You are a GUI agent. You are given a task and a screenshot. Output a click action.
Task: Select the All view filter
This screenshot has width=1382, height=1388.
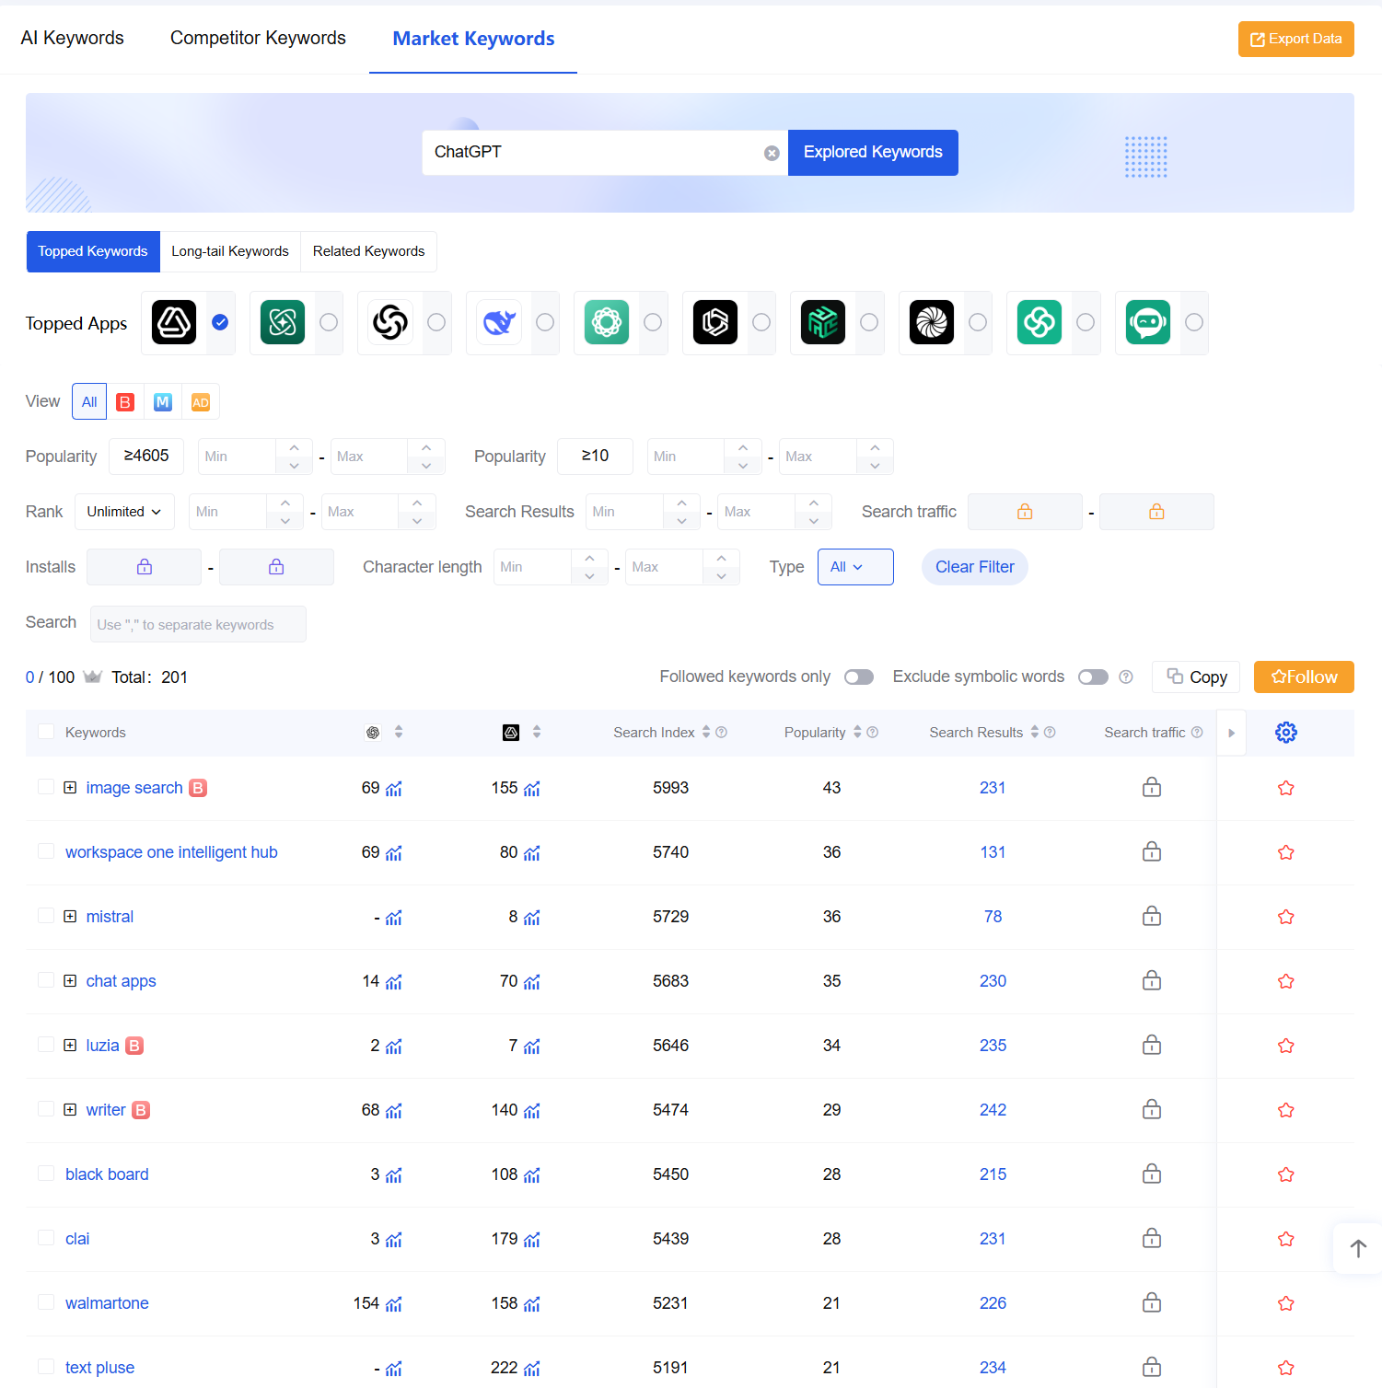[x=89, y=402]
